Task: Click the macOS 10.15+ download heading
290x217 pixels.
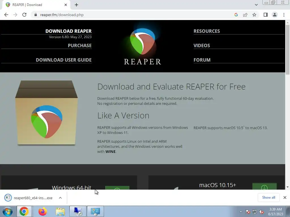Action: (217, 185)
